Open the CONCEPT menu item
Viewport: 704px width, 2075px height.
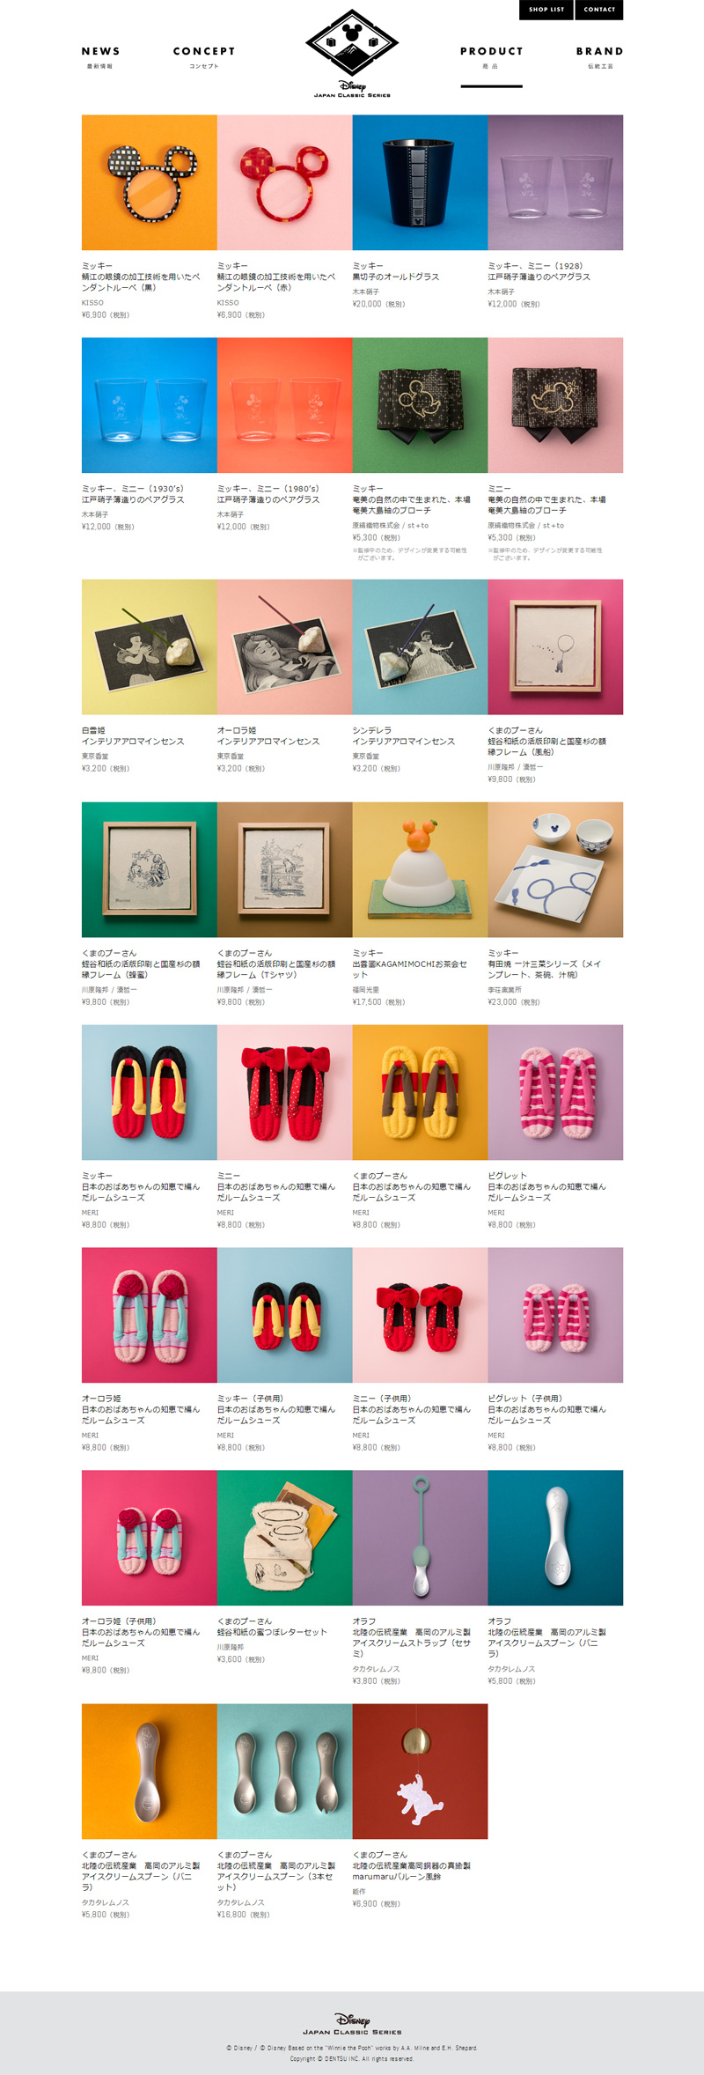[204, 56]
